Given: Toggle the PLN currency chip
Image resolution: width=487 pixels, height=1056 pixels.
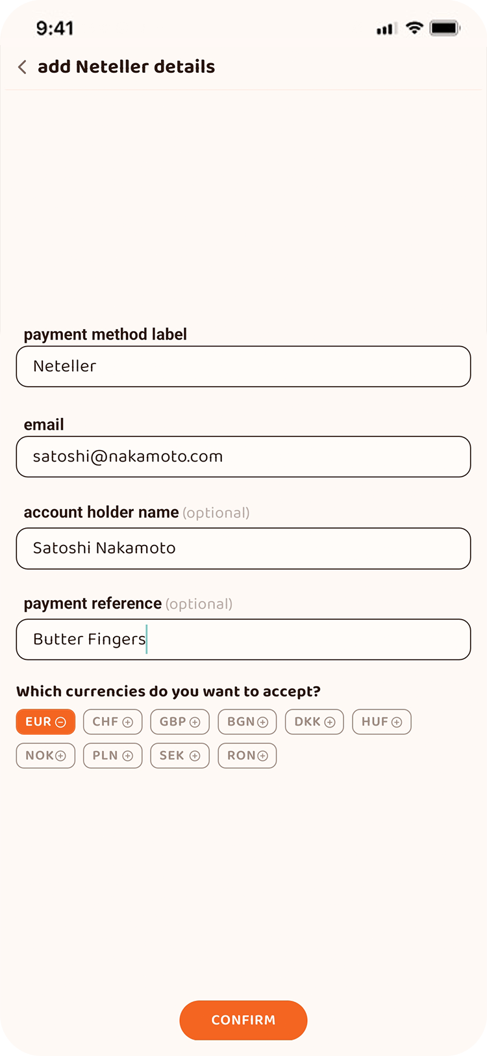Looking at the screenshot, I should (112, 756).
